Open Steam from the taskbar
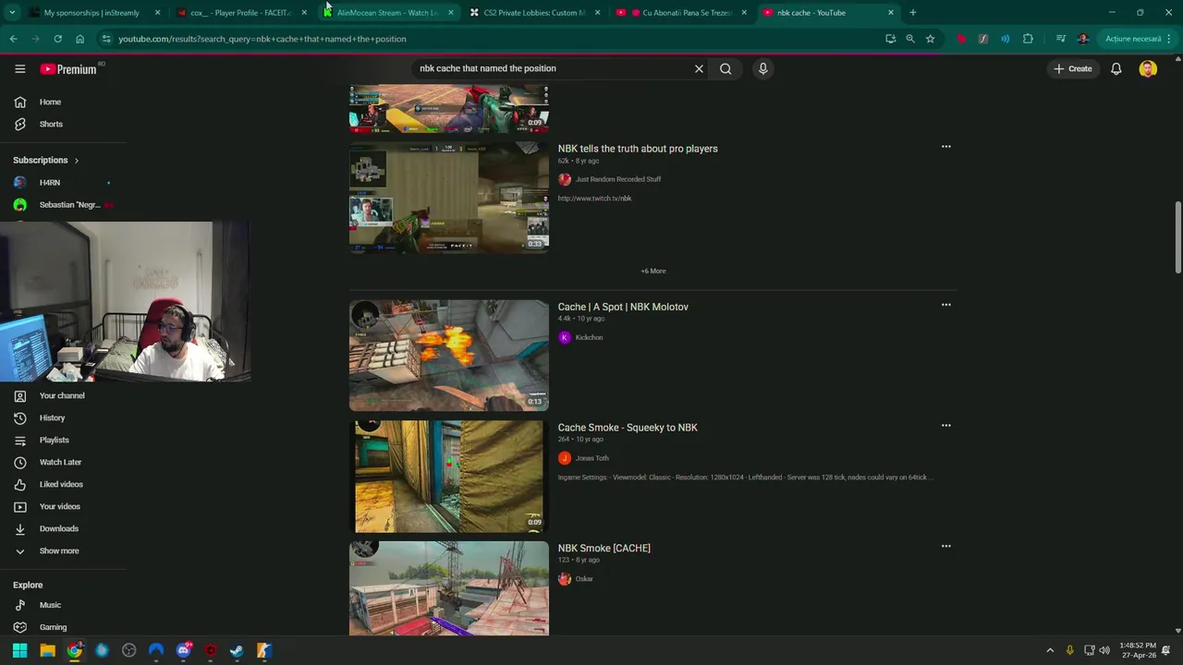1183x665 pixels. 237,650
